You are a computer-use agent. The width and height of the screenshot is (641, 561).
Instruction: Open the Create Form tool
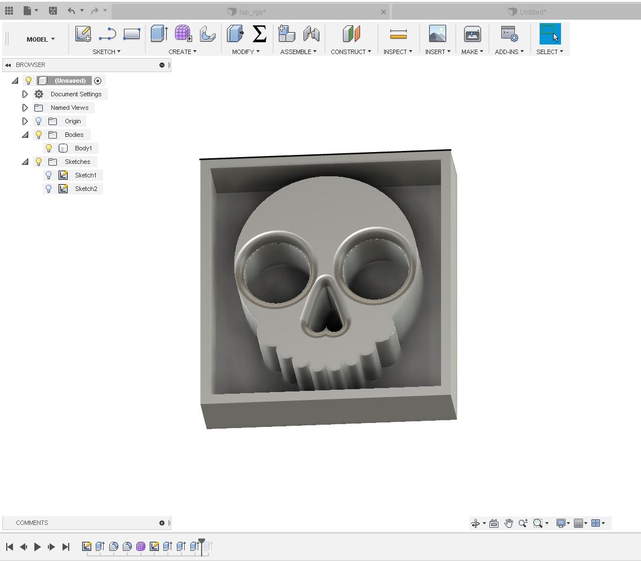(183, 34)
